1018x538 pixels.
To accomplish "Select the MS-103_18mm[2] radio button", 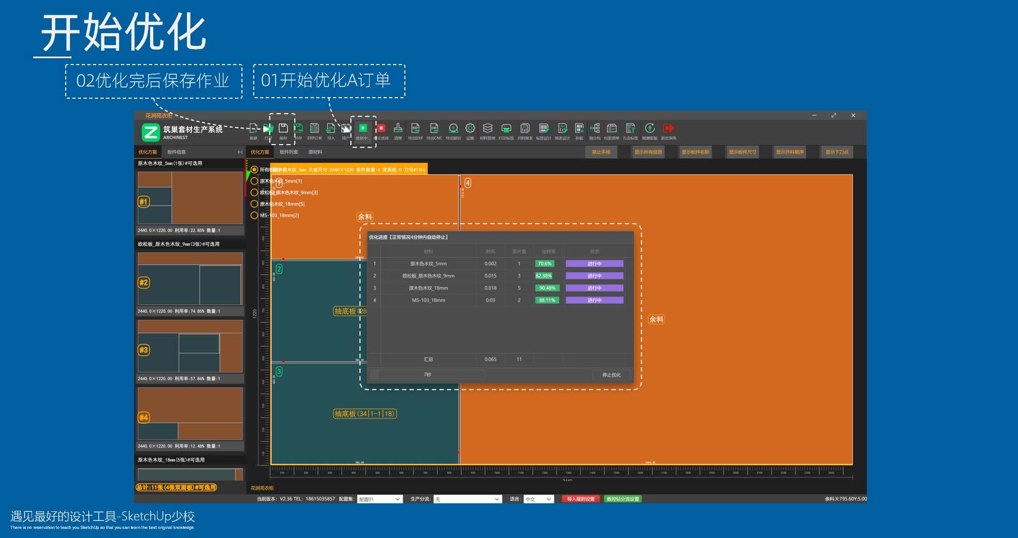I will [254, 216].
